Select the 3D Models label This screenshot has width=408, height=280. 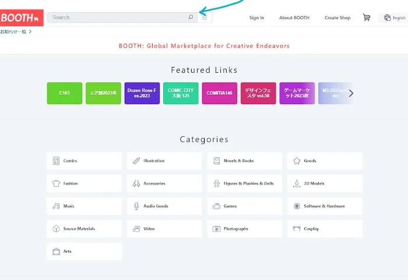pyautogui.click(x=314, y=183)
